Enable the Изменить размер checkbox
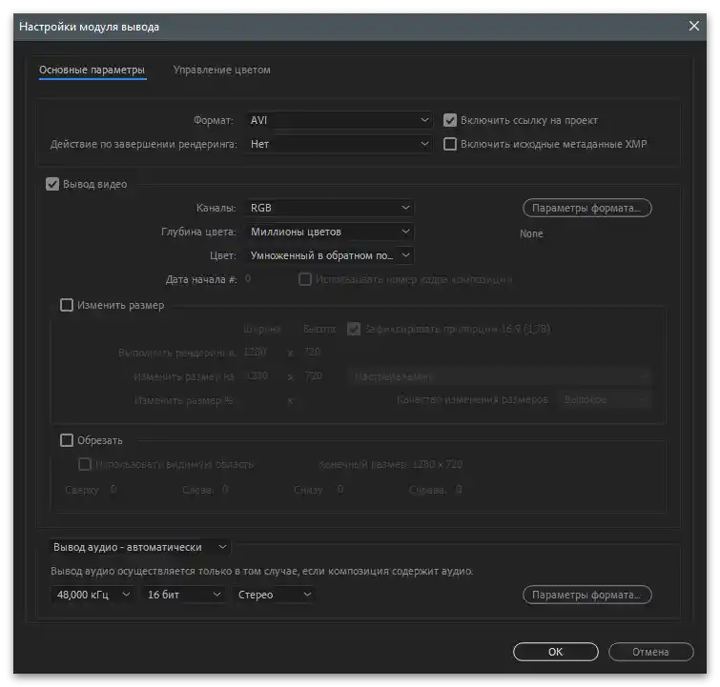 click(67, 305)
